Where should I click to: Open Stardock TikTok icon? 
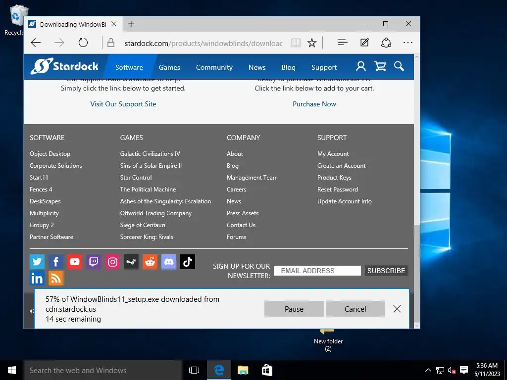[188, 262]
